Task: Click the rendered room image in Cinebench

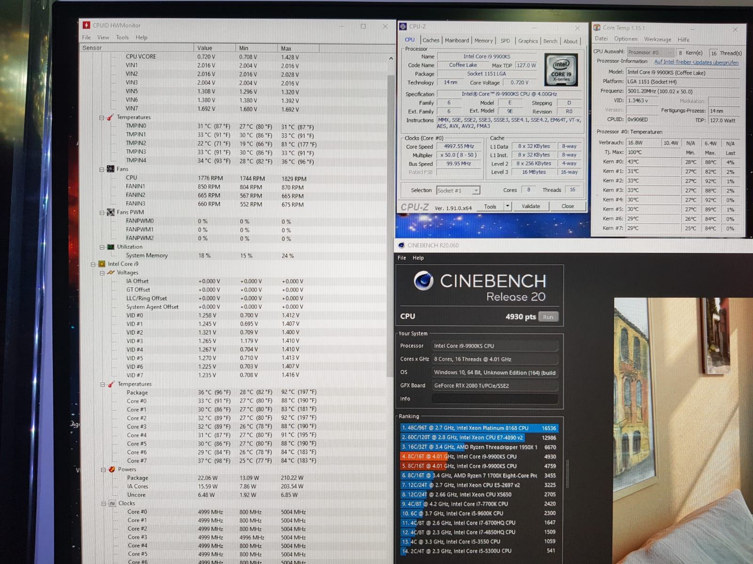Action: point(683,431)
